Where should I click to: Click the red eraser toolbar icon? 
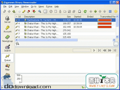pyautogui.click(x=28, y=11)
